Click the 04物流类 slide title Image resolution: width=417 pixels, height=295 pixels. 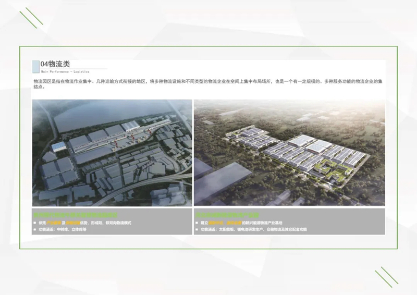pyautogui.click(x=56, y=64)
